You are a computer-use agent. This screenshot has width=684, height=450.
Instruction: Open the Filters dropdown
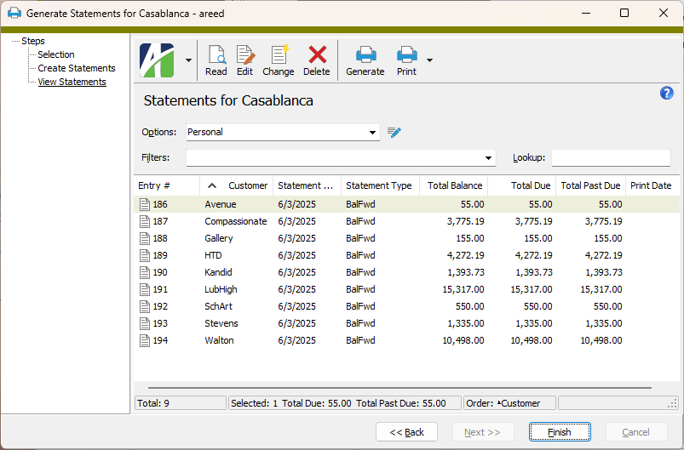[x=489, y=158]
